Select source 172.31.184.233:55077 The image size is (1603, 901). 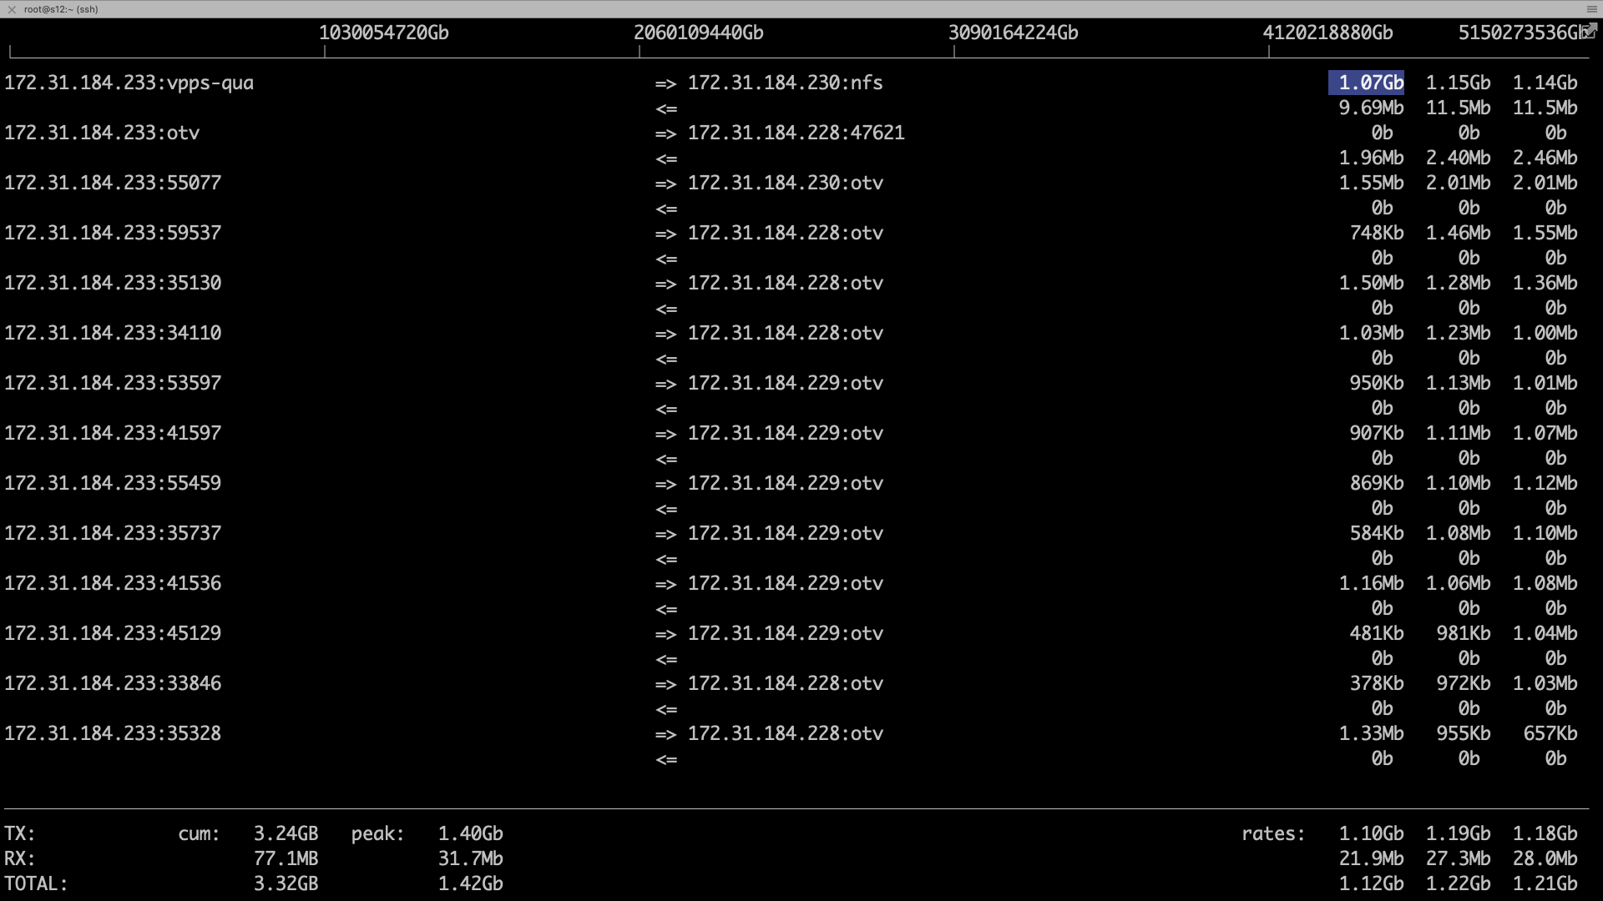pos(113,183)
